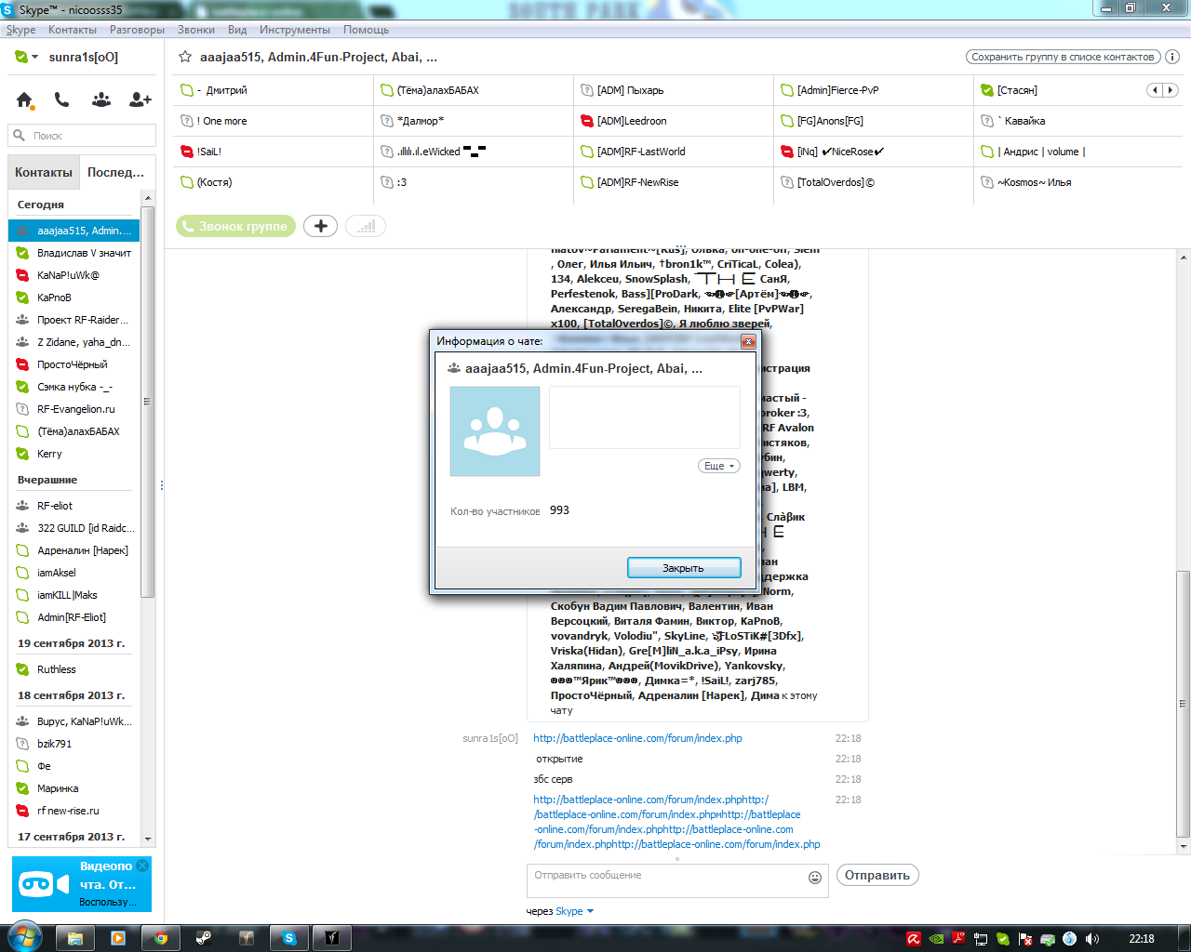Open the Skype Home icon
The image size is (1191, 952).
coord(24,99)
